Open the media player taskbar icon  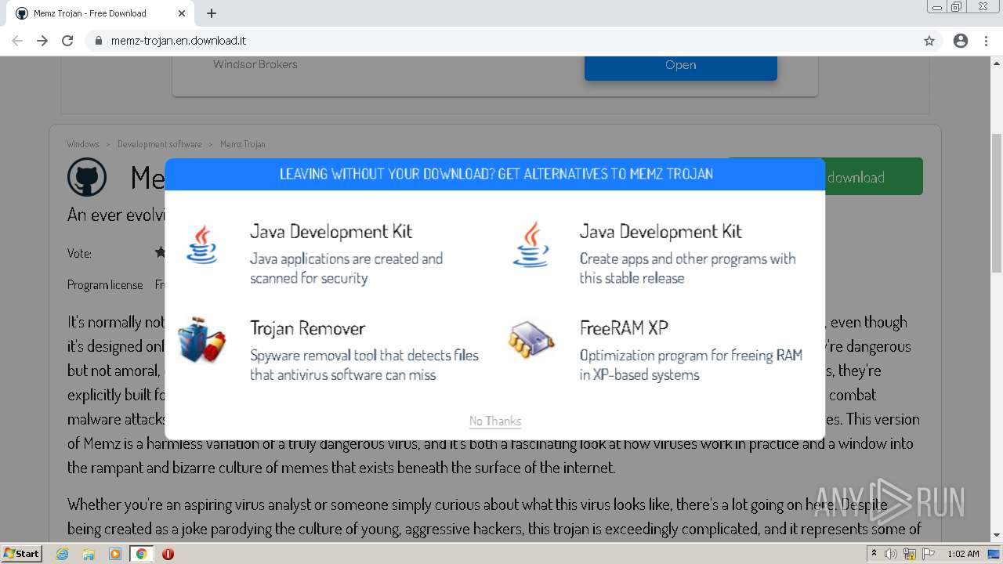point(115,554)
